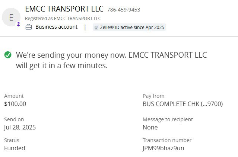Screen dimensions: 238x157
Task: Click the 'Funded' status value
Action: [15, 148]
